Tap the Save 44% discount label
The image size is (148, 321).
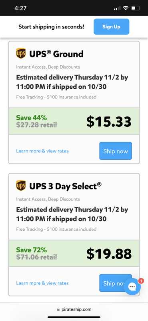(x=32, y=118)
